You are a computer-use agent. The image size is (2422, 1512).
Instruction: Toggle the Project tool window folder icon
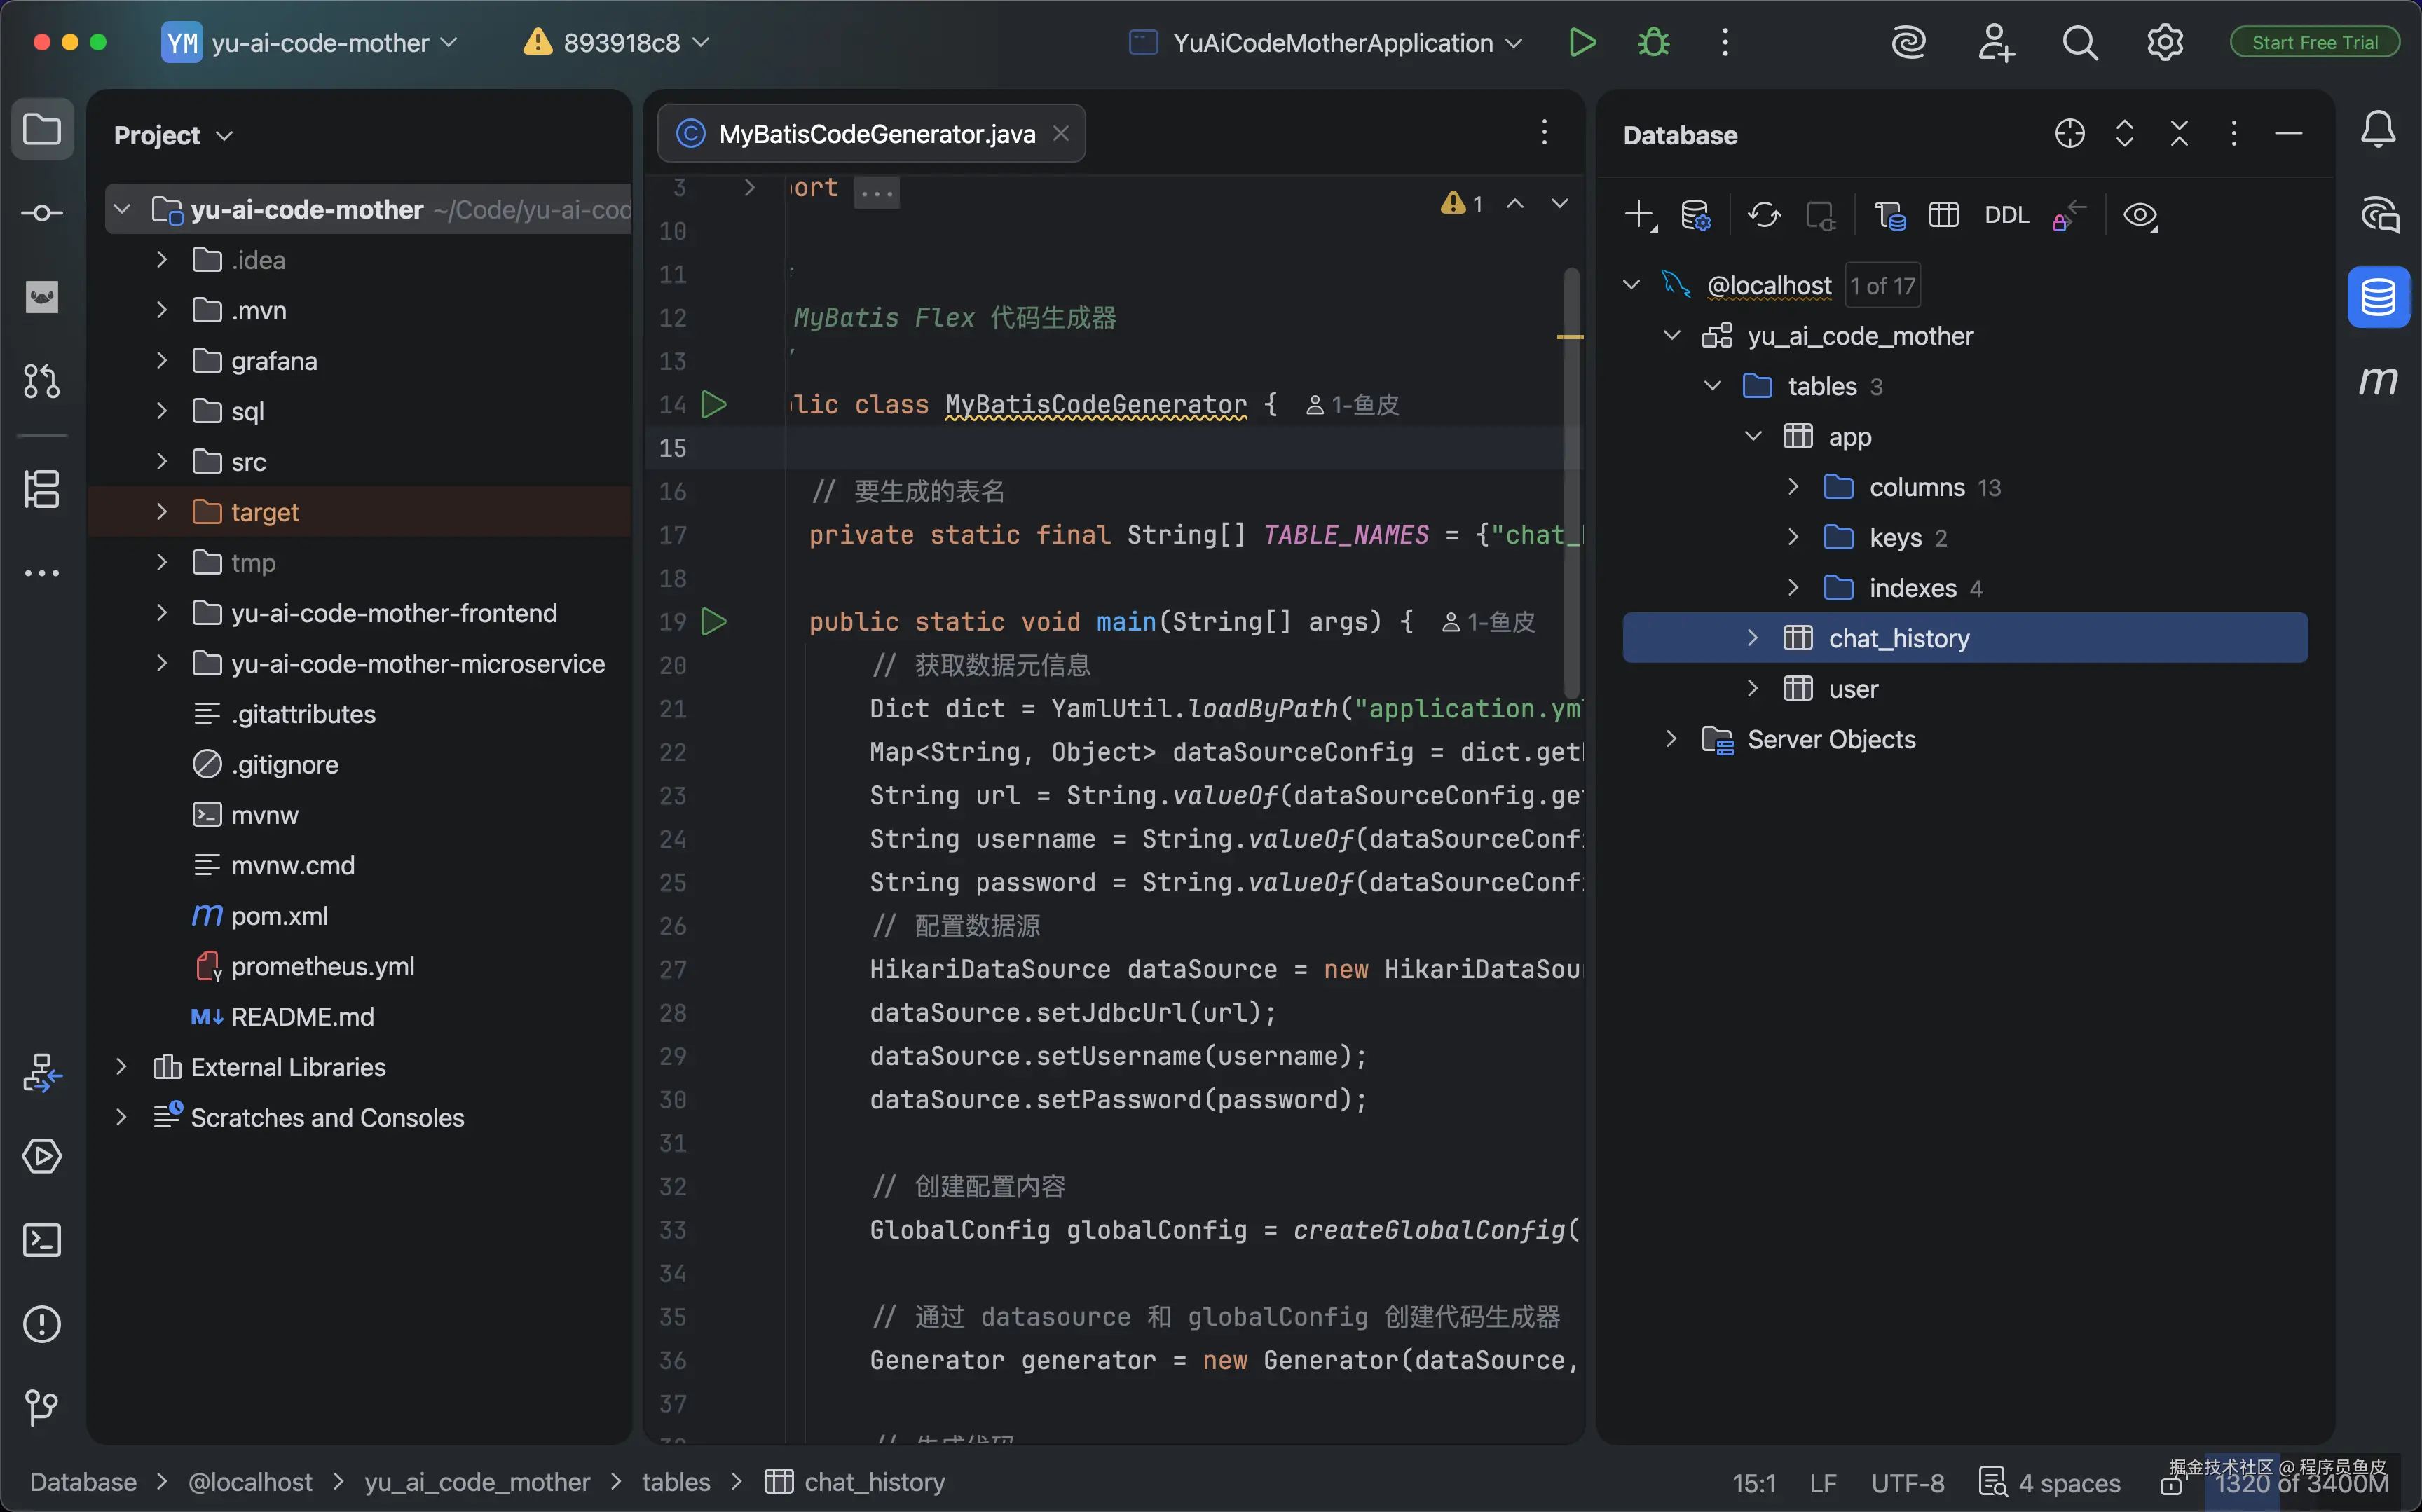(41, 131)
